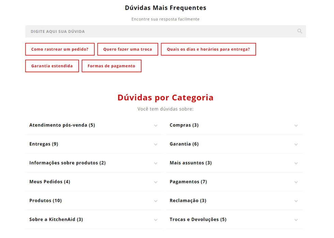Select 'Quero fazer uma troca' button
This screenshot has width=334, height=238.
pos(127,49)
